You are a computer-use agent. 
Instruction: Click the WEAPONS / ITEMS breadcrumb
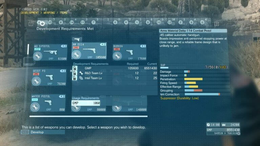click(56, 13)
